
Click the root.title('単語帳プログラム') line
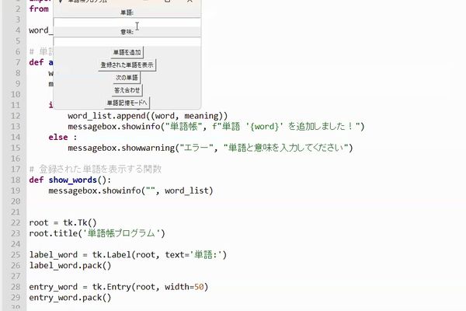(97, 233)
